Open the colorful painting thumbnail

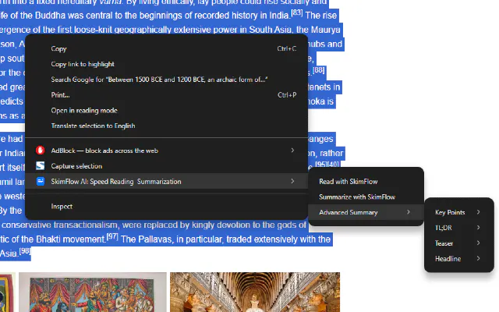tap(93, 292)
